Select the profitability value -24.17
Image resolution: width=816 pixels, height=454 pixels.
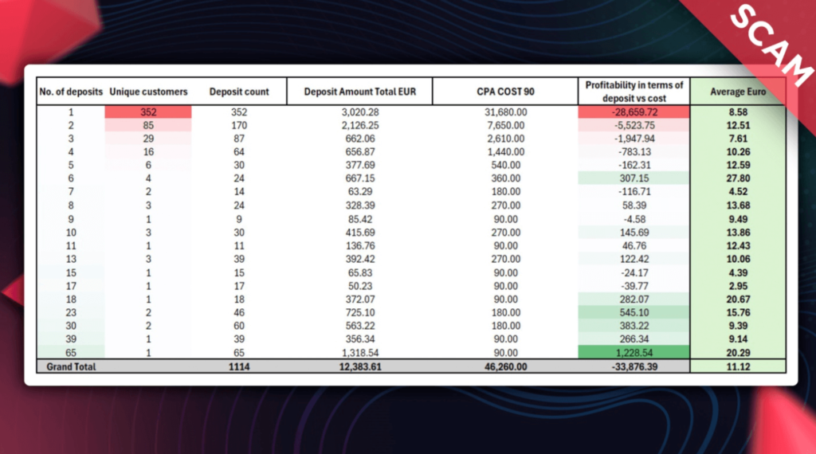(634, 272)
